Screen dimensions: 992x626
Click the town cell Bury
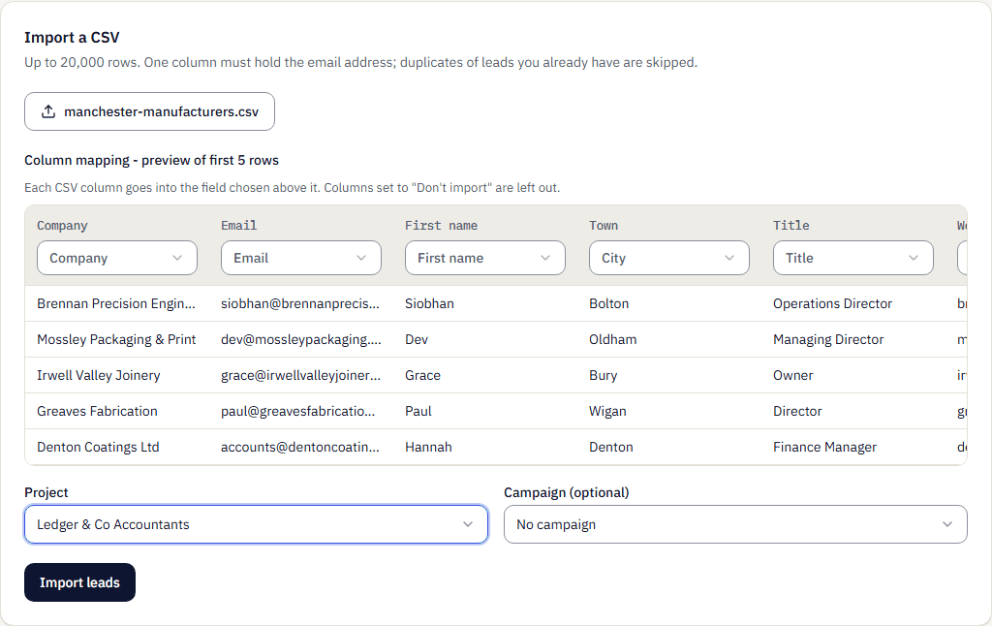pos(603,375)
